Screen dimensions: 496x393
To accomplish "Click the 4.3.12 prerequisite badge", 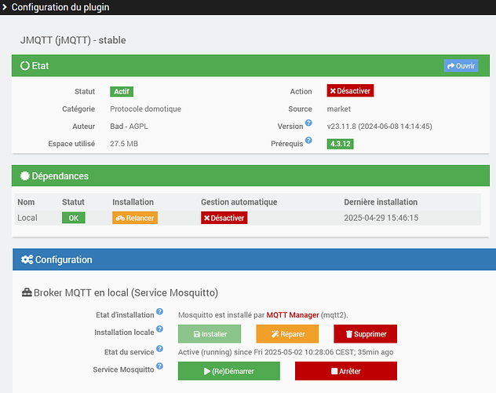I will (x=340, y=144).
